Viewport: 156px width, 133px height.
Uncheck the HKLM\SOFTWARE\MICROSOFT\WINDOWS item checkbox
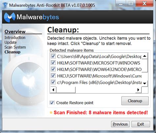click(x=53, y=63)
